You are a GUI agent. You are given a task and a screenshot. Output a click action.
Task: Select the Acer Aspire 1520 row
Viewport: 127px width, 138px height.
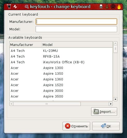tap(61, 85)
